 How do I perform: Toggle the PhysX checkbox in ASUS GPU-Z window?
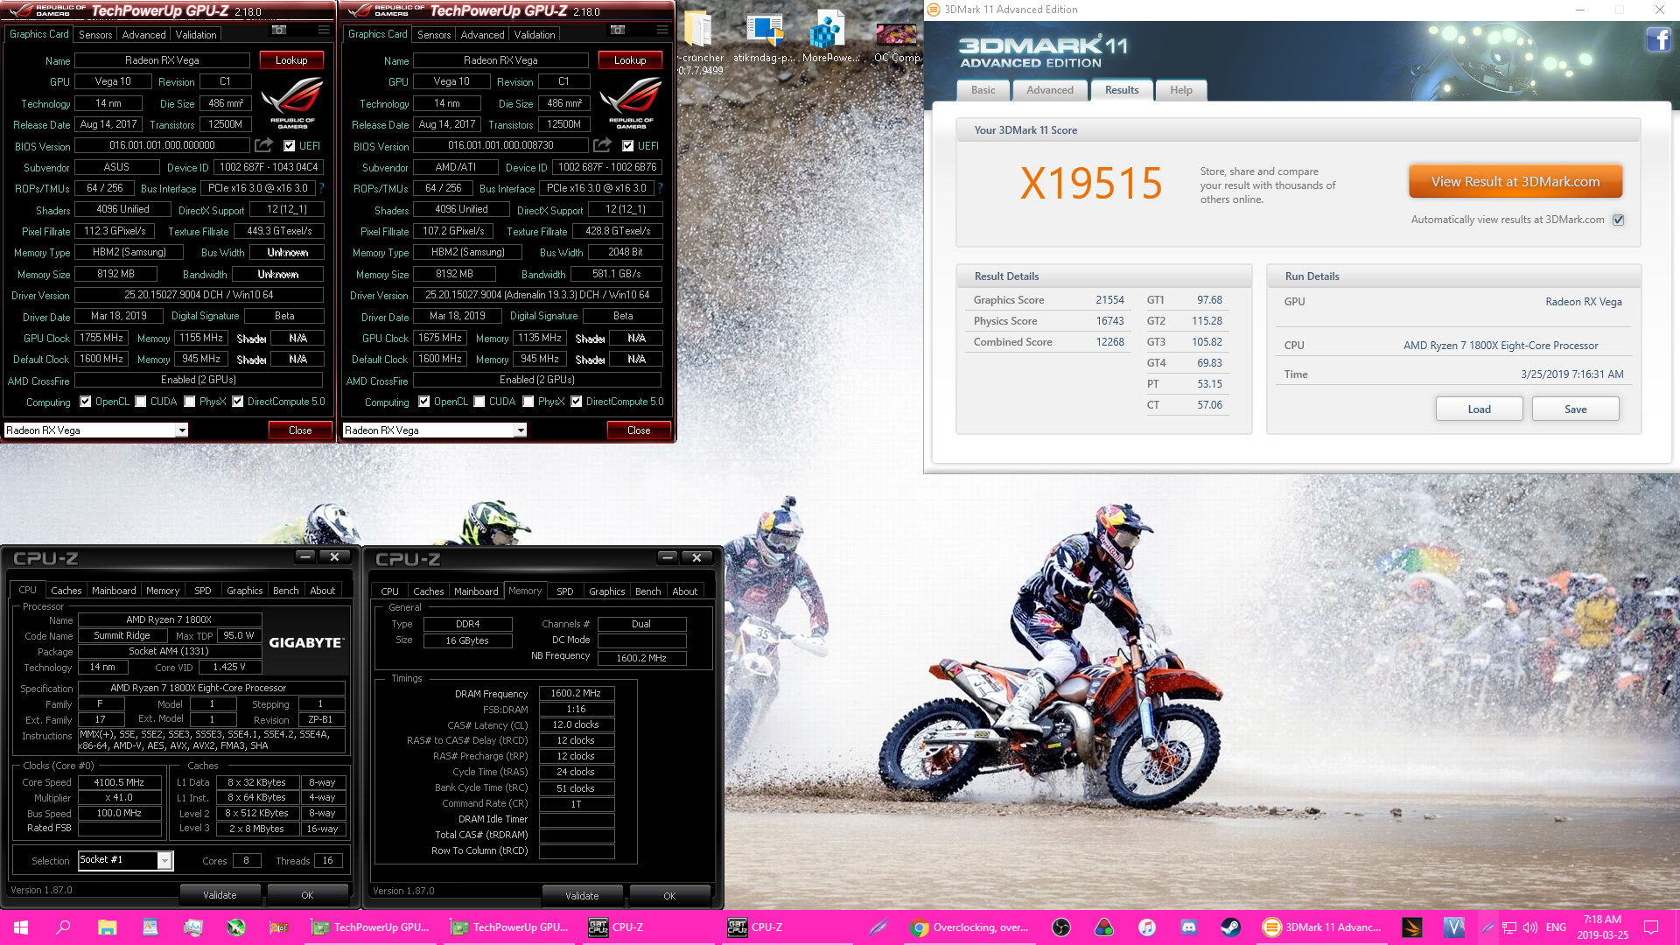click(x=189, y=402)
